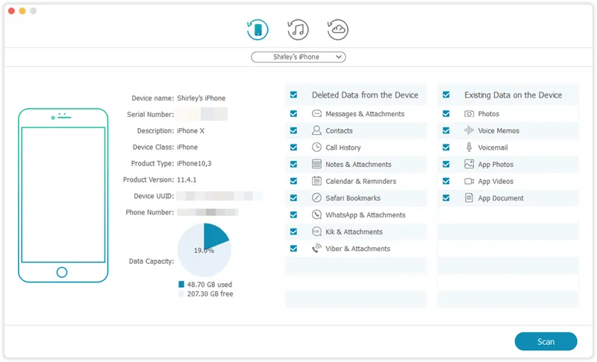Click the Contacts person icon
This screenshot has height=362, width=597.
[317, 130]
